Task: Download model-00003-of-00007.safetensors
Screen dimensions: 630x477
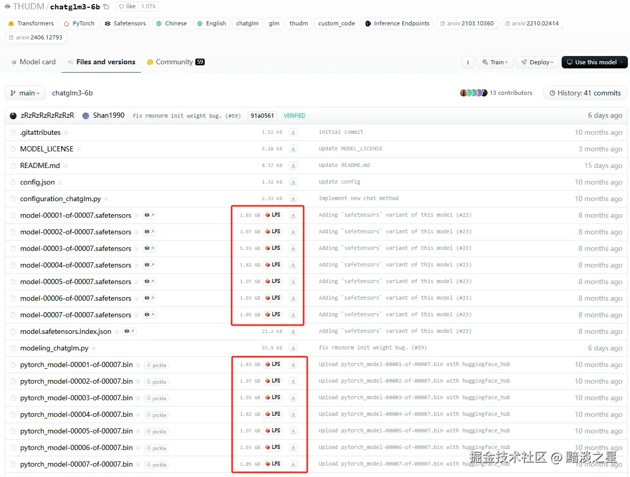Action: [x=293, y=248]
